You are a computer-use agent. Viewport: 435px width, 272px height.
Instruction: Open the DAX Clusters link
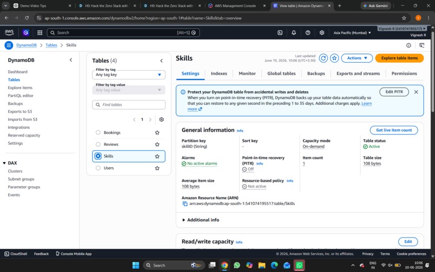pyautogui.click(x=15, y=171)
